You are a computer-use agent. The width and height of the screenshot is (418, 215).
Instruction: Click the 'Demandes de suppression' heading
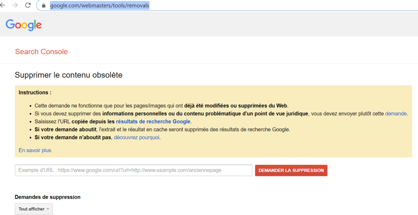click(x=48, y=197)
